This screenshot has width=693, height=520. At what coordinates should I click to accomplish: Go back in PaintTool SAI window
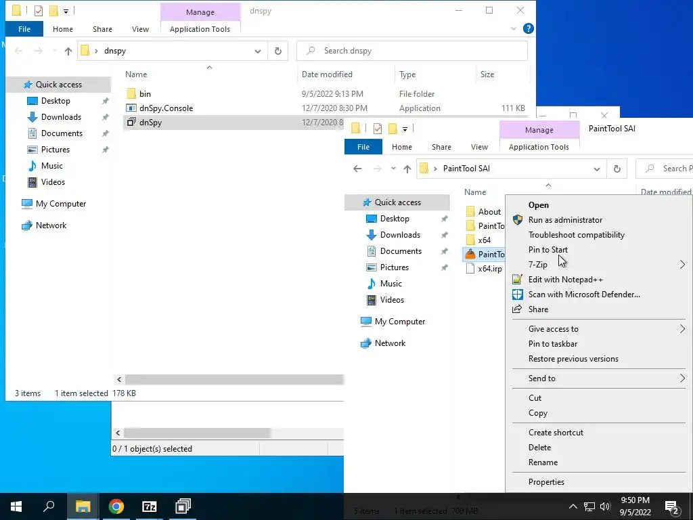(357, 169)
